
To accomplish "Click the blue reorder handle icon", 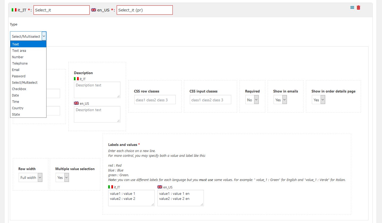I will [352, 8].
